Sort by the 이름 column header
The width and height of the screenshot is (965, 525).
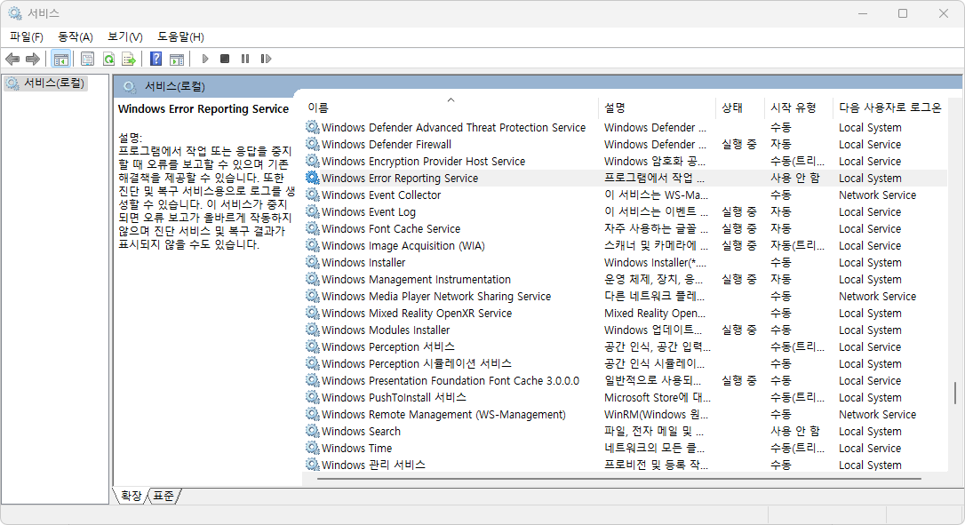(451, 107)
